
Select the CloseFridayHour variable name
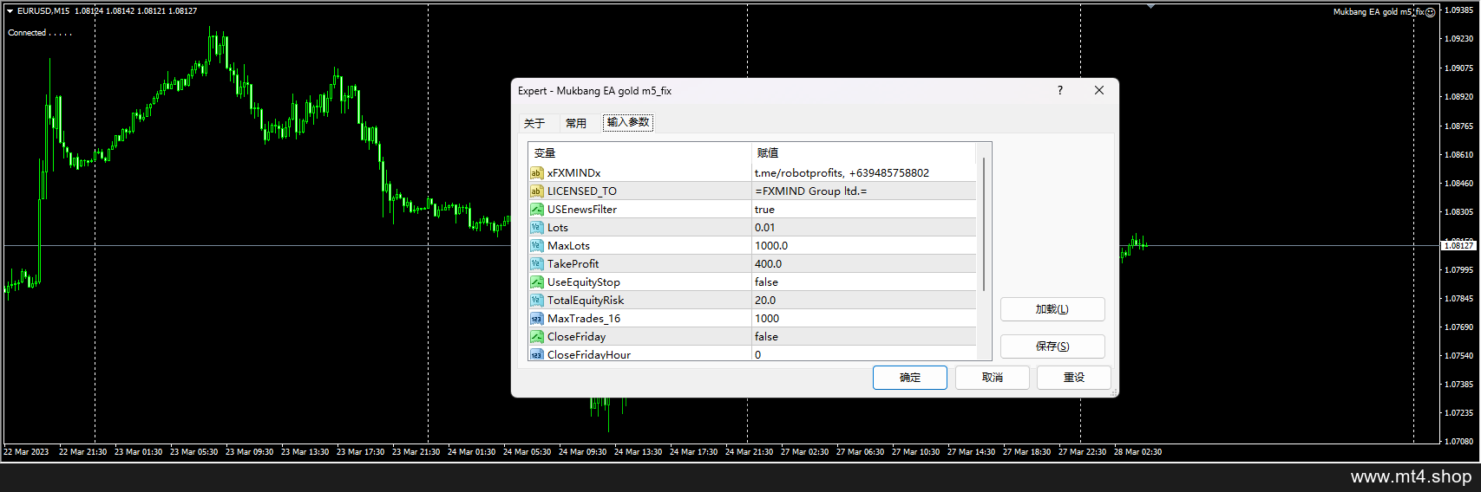coord(589,354)
